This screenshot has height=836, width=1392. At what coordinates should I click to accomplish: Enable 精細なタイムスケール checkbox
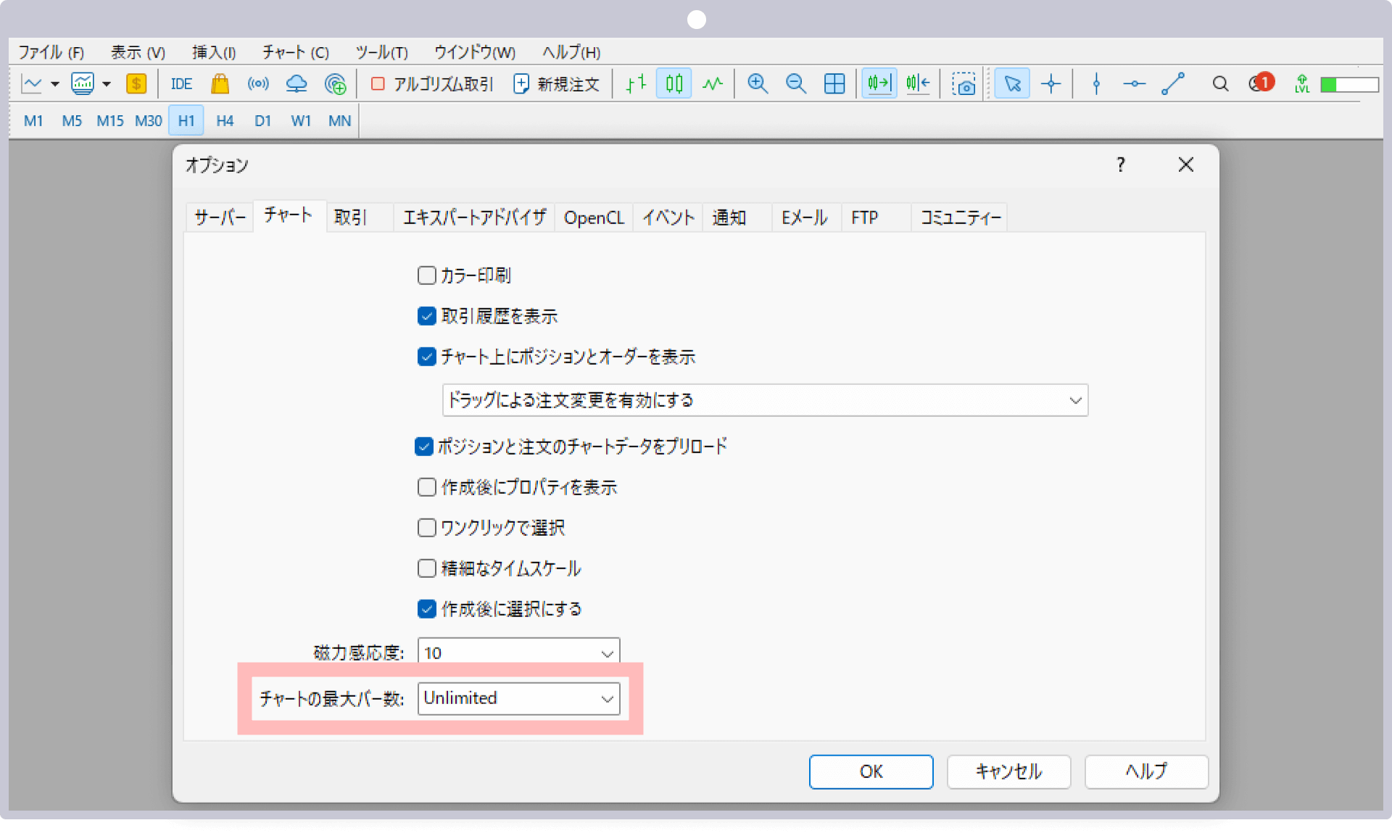(426, 568)
